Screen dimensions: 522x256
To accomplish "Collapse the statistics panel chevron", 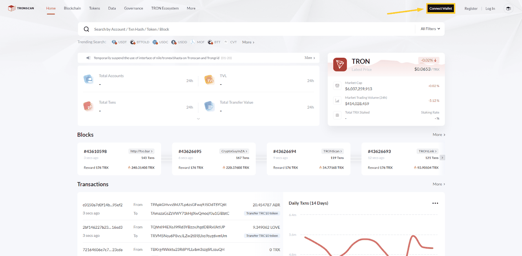I will [198, 118].
